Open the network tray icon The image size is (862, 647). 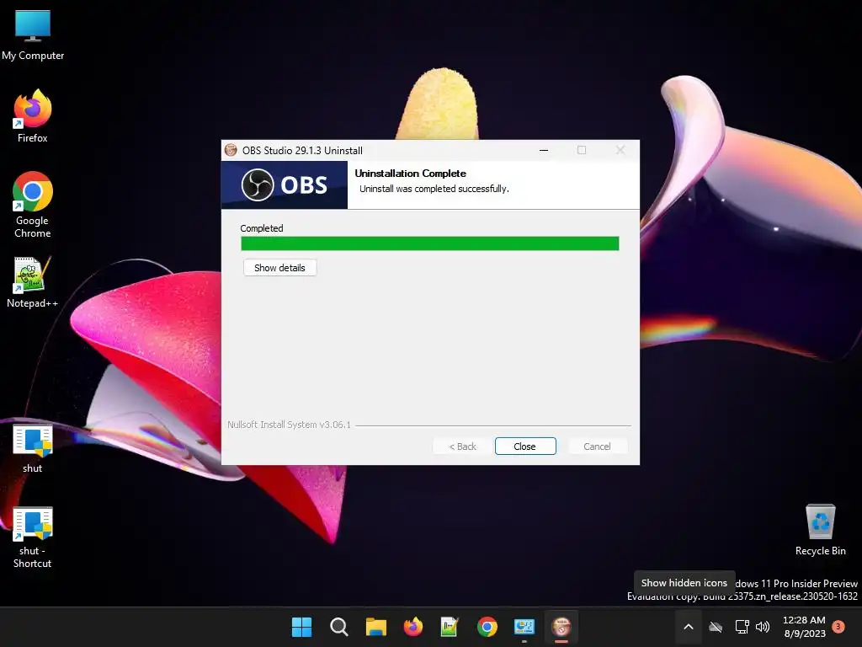[x=742, y=627]
